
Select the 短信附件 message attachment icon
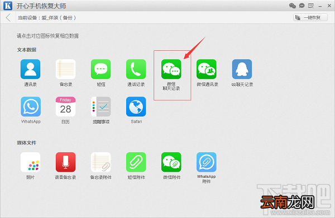coord(136,162)
